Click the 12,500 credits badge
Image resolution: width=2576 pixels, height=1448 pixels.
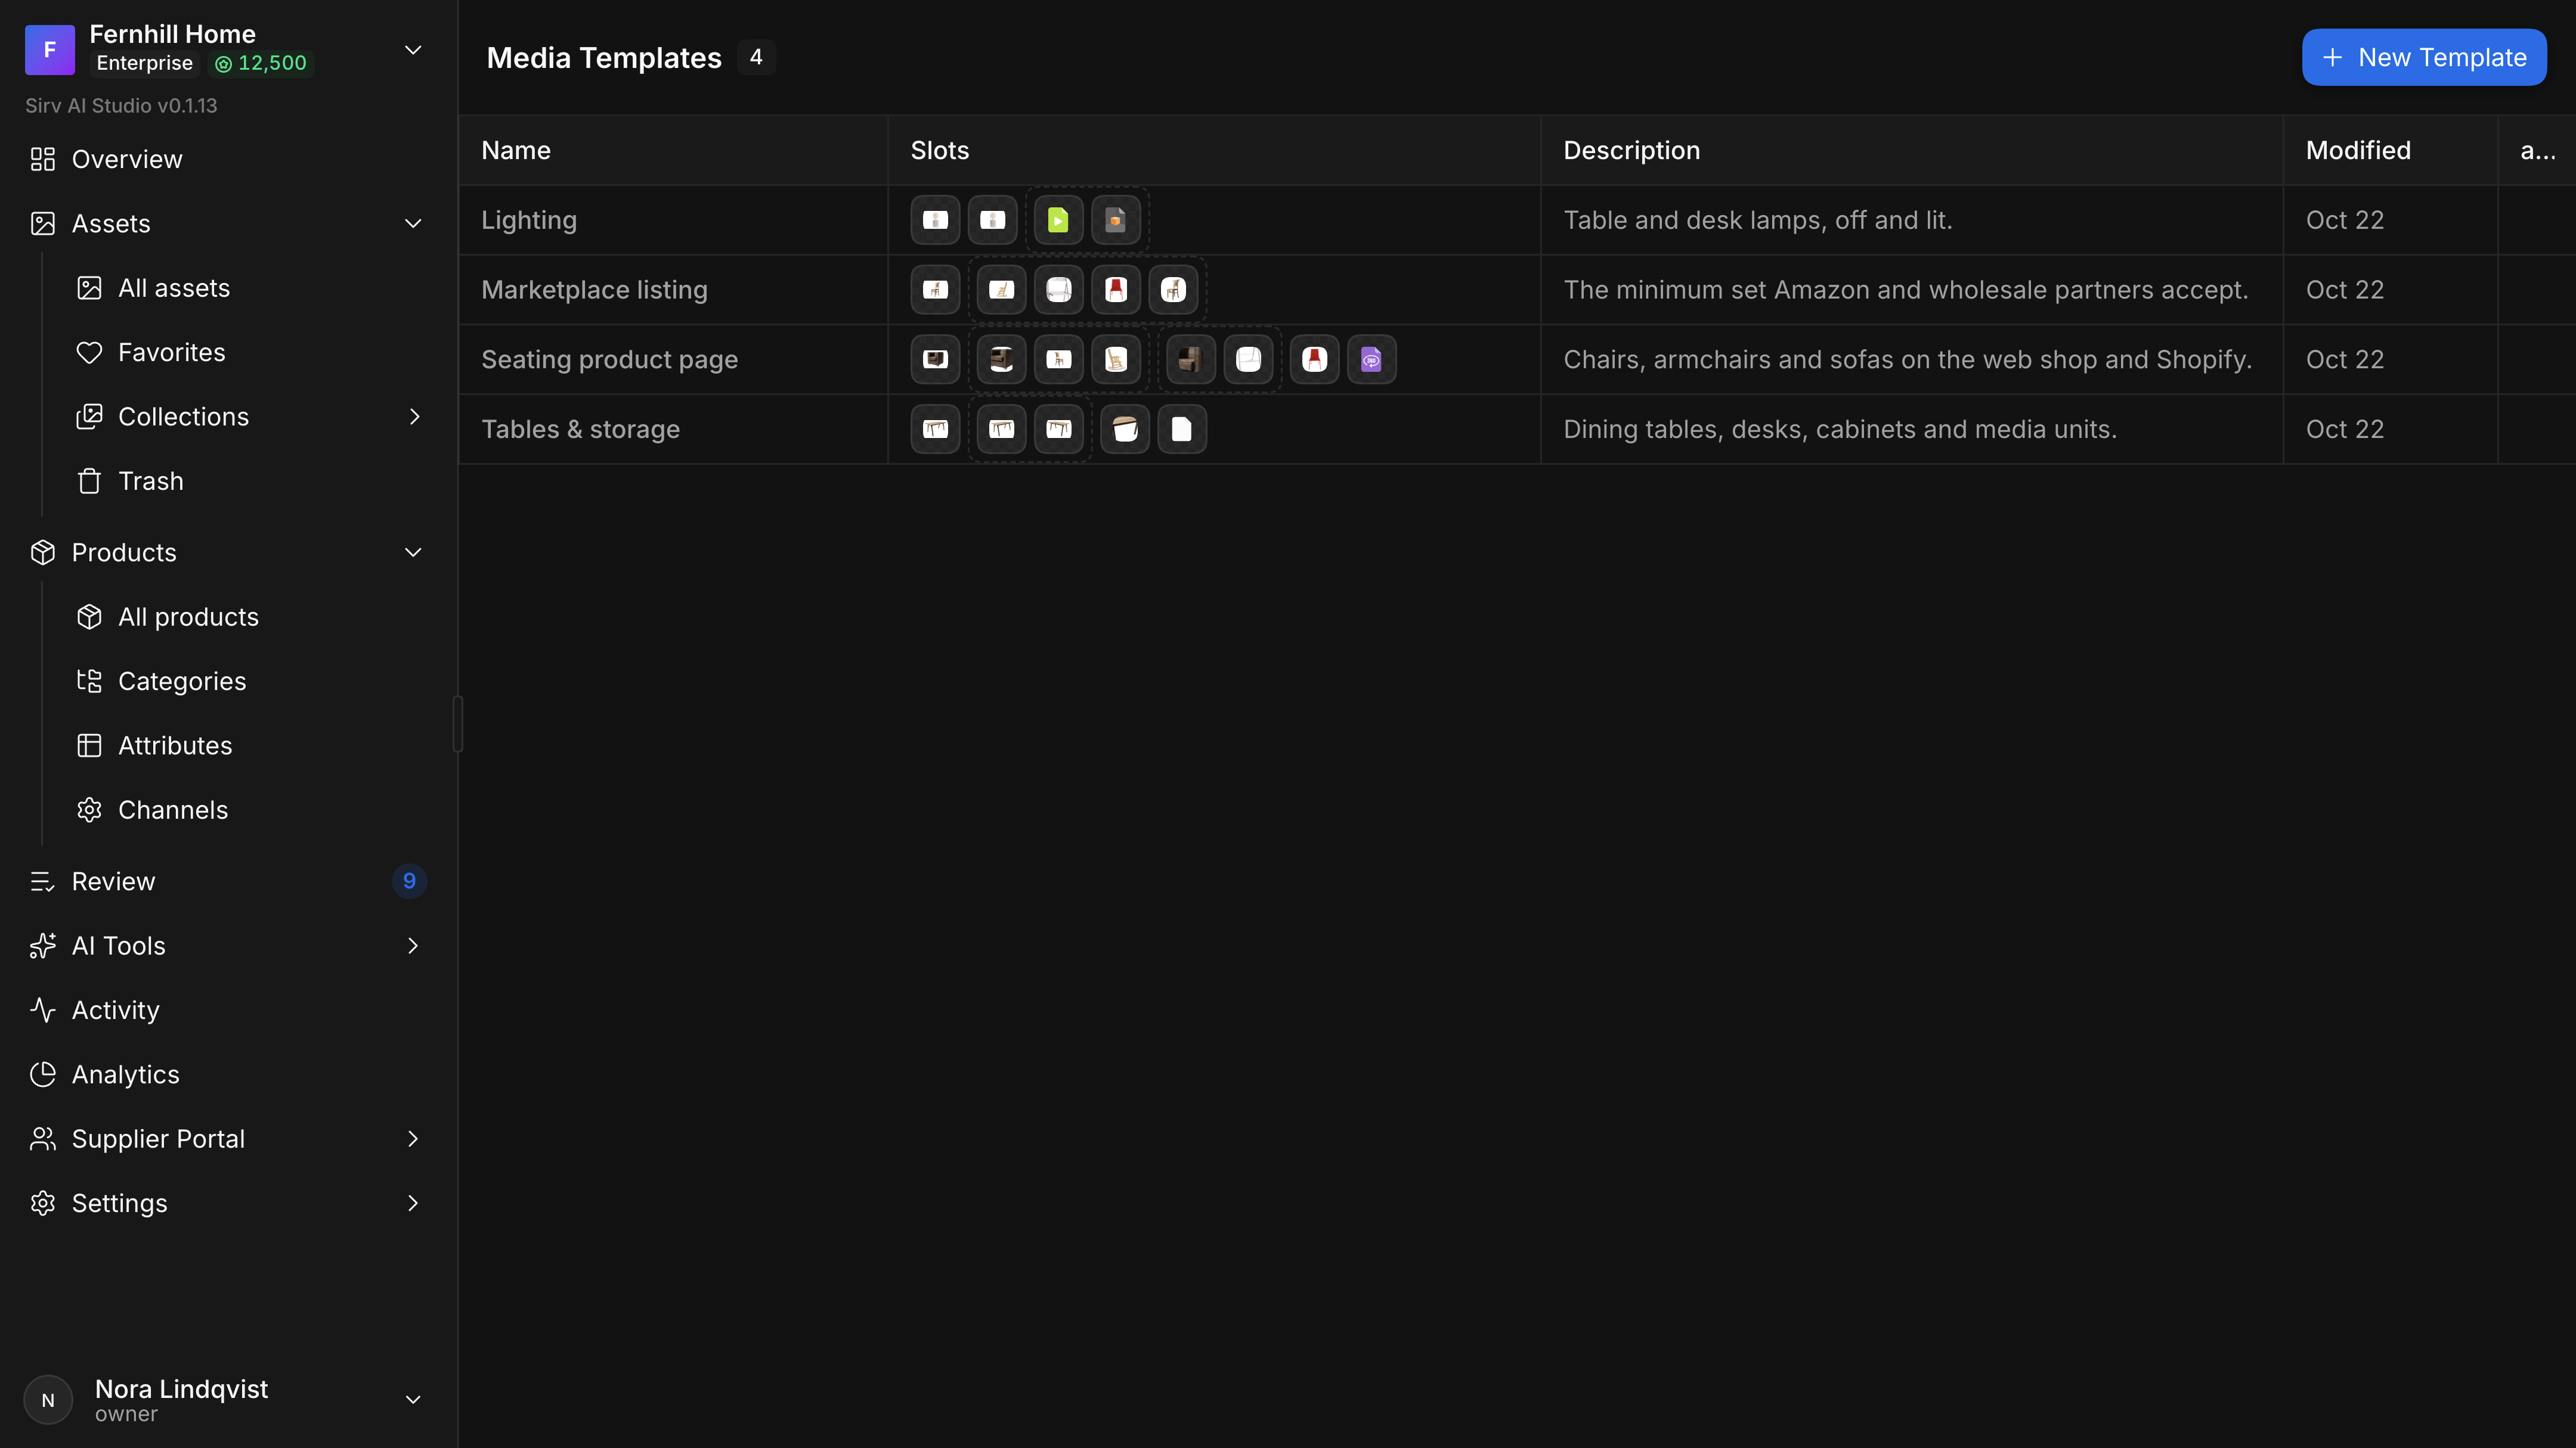261,63
